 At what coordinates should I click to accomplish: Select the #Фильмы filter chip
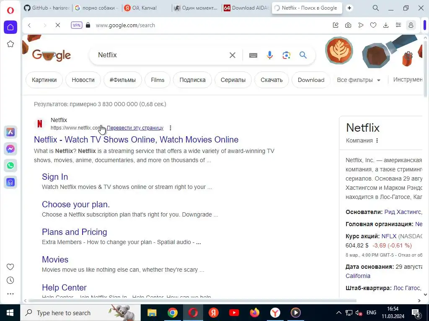click(x=123, y=80)
